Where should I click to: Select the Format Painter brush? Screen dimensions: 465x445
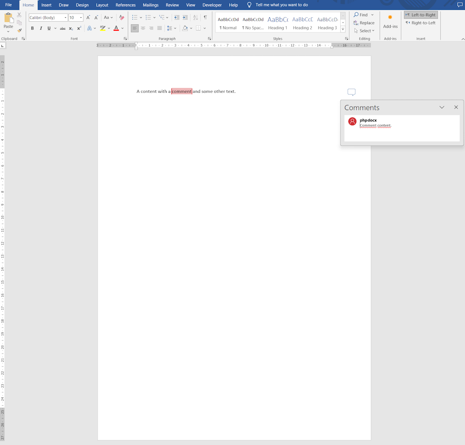click(19, 30)
